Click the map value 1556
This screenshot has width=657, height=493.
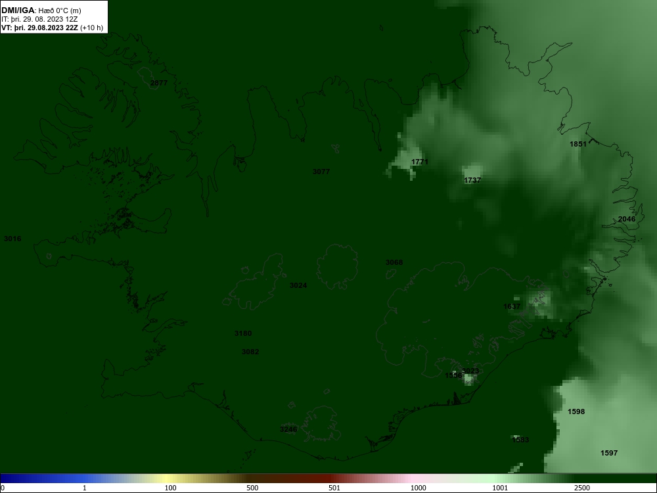tap(453, 375)
